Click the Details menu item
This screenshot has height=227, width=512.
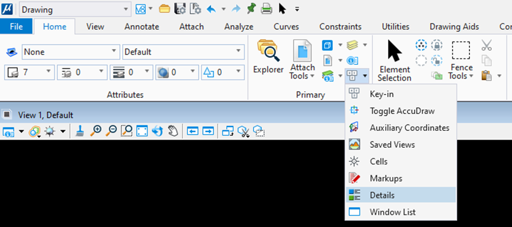point(401,195)
